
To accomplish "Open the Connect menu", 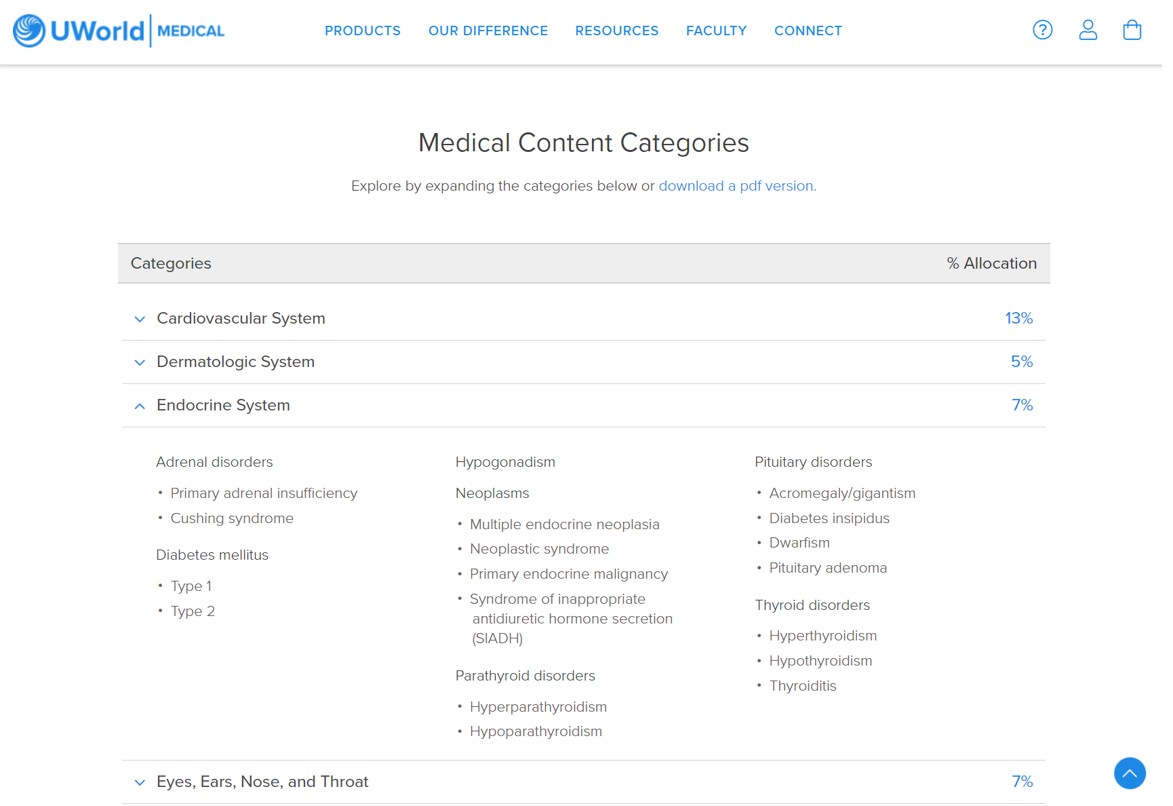I will point(808,31).
